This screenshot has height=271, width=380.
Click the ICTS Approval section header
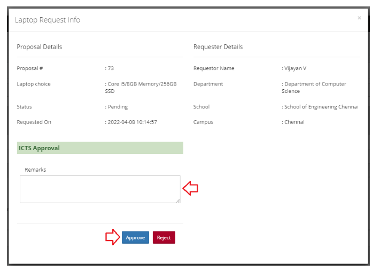[39, 148]
